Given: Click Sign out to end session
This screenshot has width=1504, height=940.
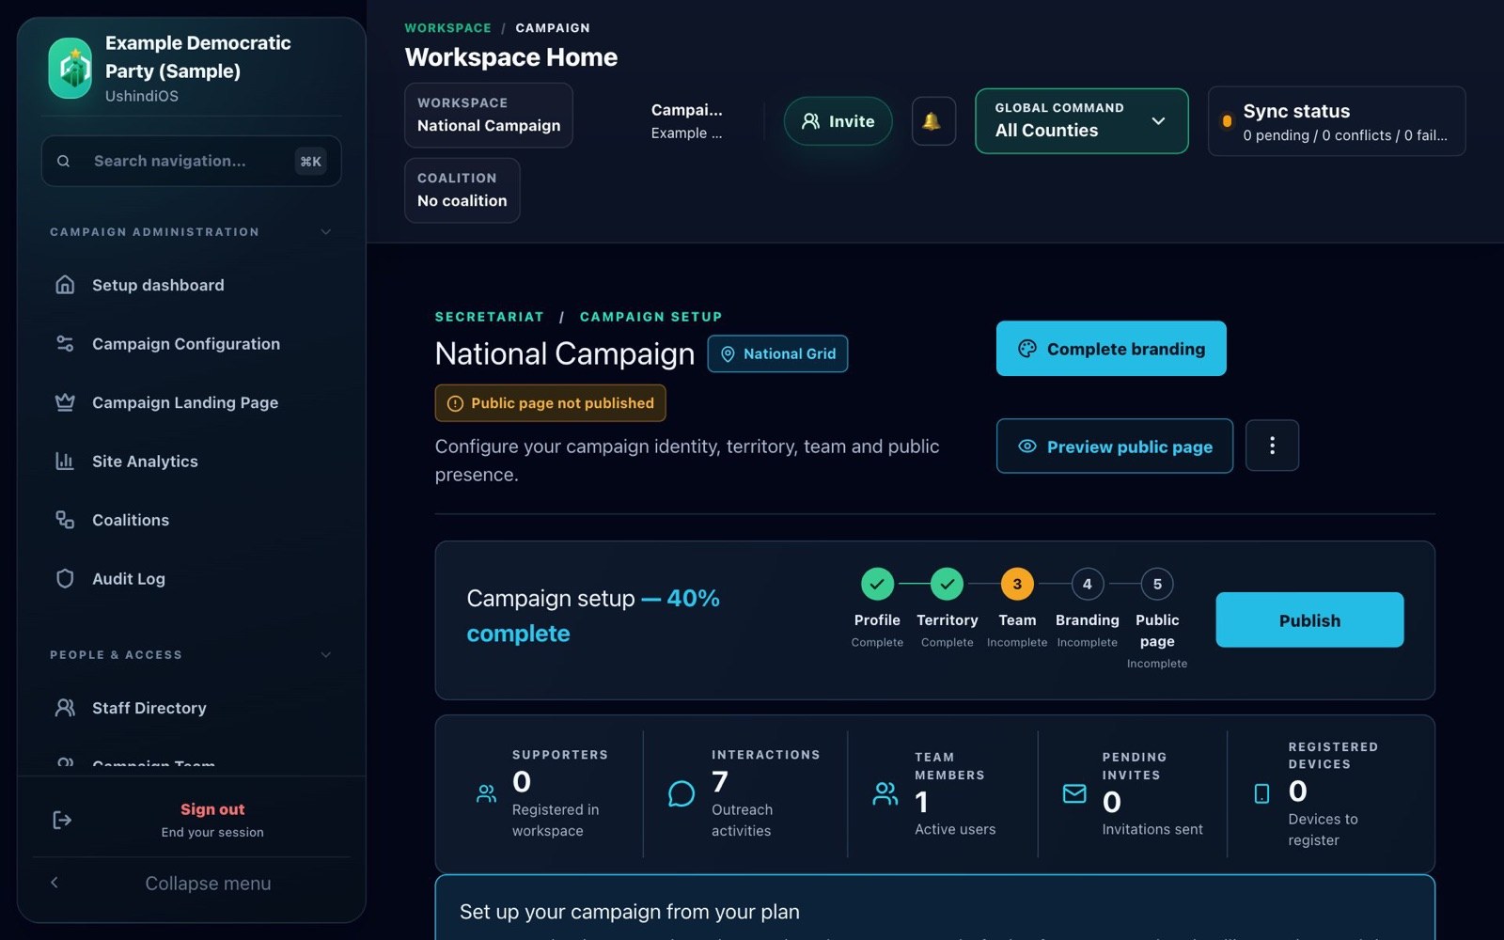Looking at the screenshot, I should point(212,820).
